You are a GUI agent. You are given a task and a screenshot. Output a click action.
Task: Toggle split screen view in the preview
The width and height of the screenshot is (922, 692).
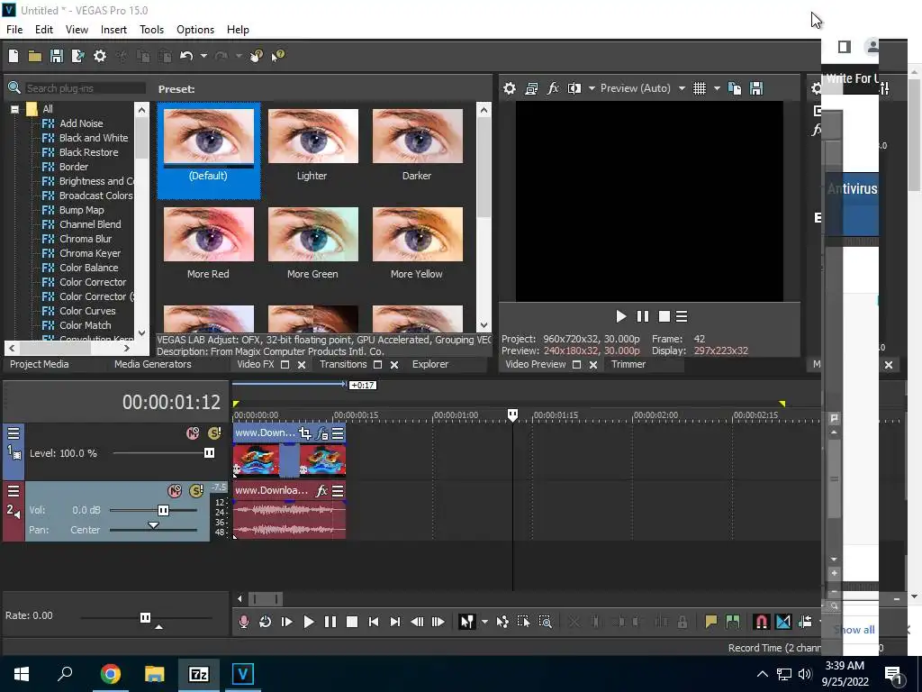574,88
